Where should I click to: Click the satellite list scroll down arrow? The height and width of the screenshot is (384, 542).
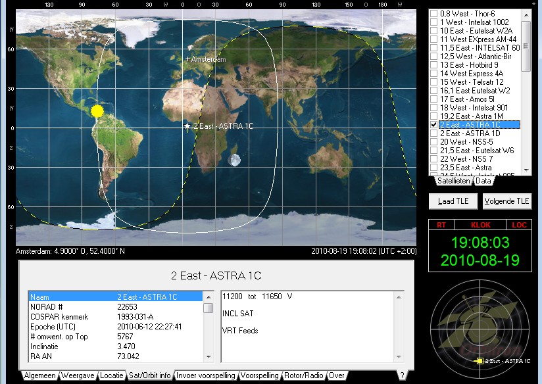(526, 170)
